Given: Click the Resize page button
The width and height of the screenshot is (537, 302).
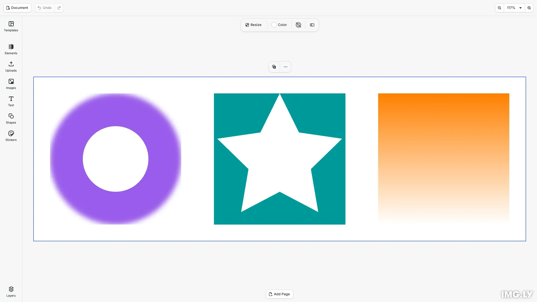Looking at the screenshot, I should (x=253, y=25).
